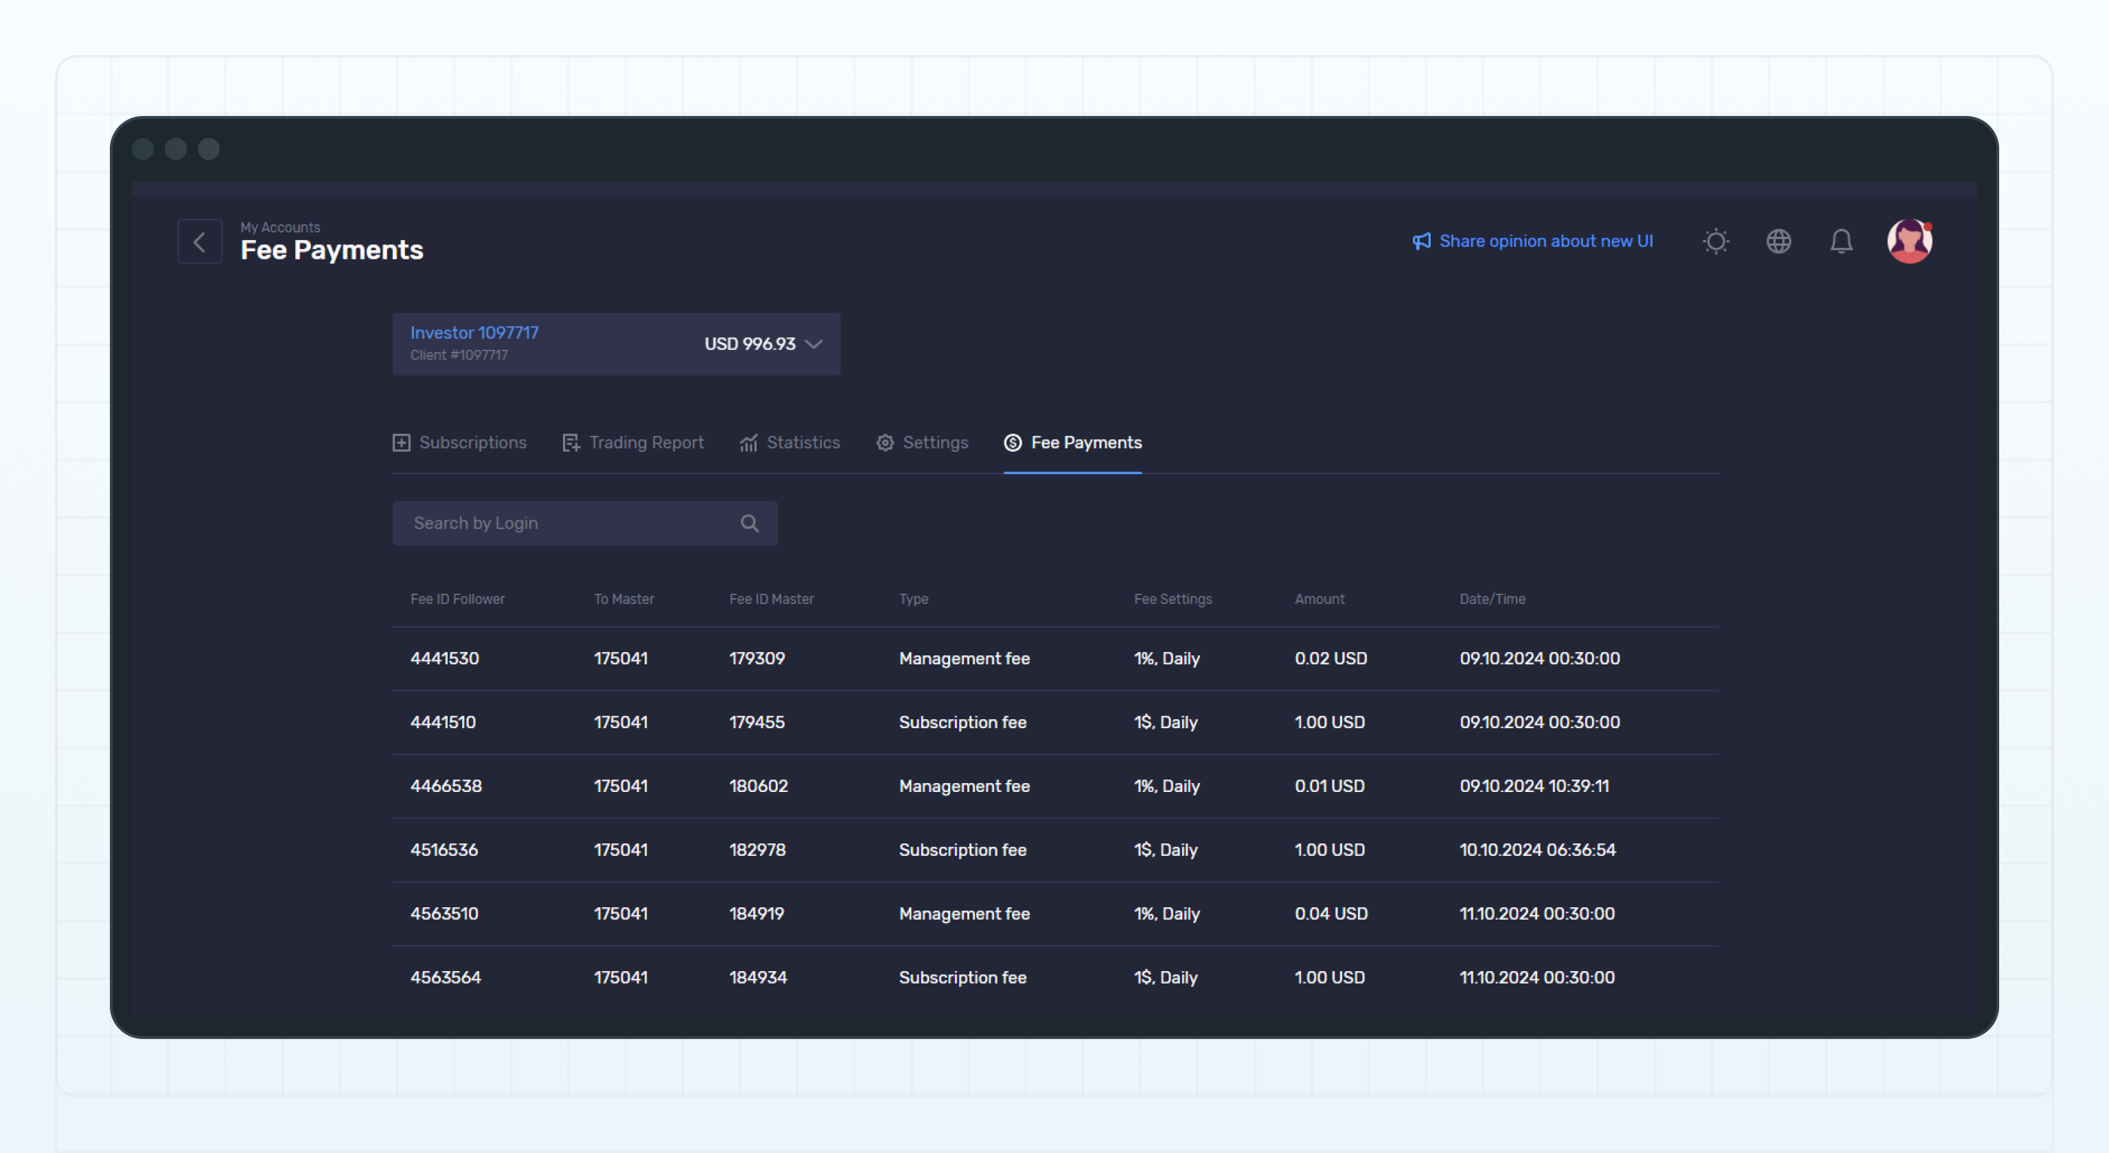Open the language globe icon
The image size is (2109, 1153).
(x=1778, y=241)
